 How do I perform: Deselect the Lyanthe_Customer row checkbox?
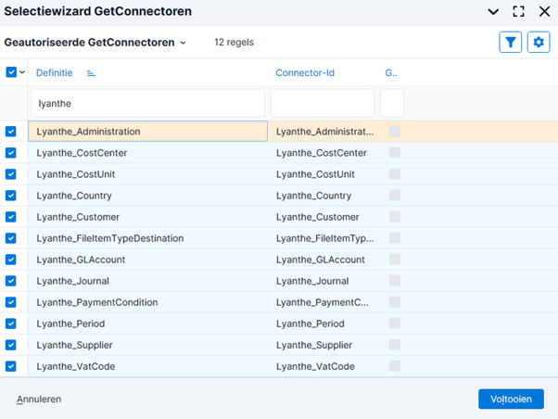coord(11,217)
